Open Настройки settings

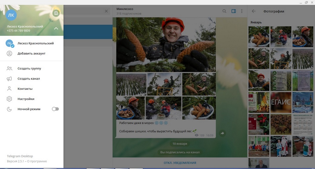click(x=26, y=99)
